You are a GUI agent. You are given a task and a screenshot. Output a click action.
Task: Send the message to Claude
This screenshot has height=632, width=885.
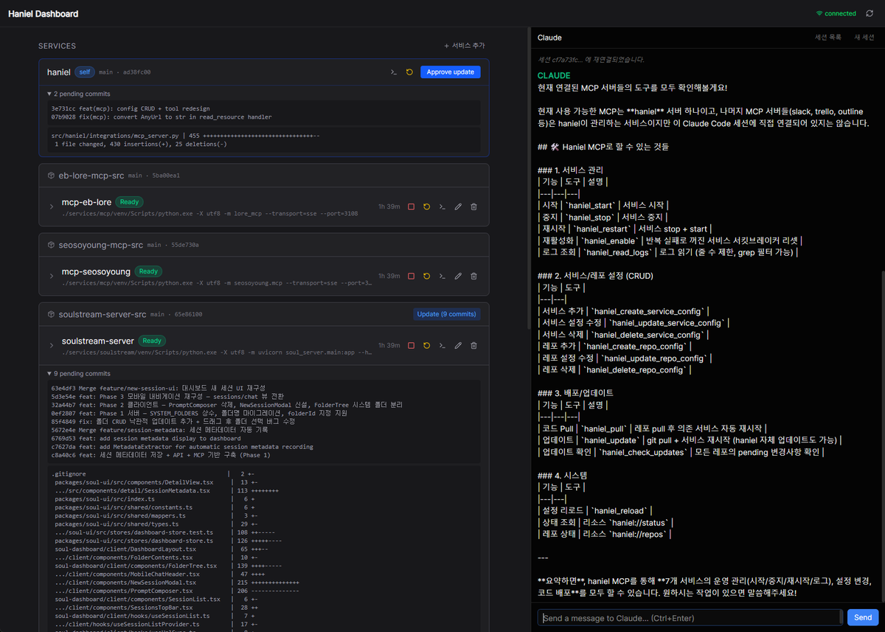[x=862, y=617]
